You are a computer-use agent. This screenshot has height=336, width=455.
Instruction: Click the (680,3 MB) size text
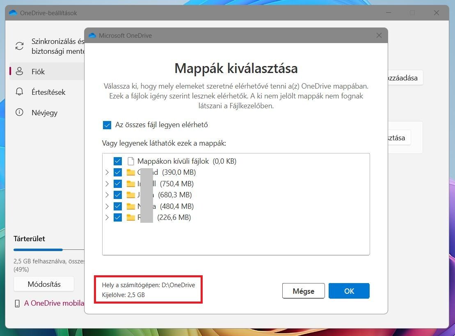coord(175,195)
